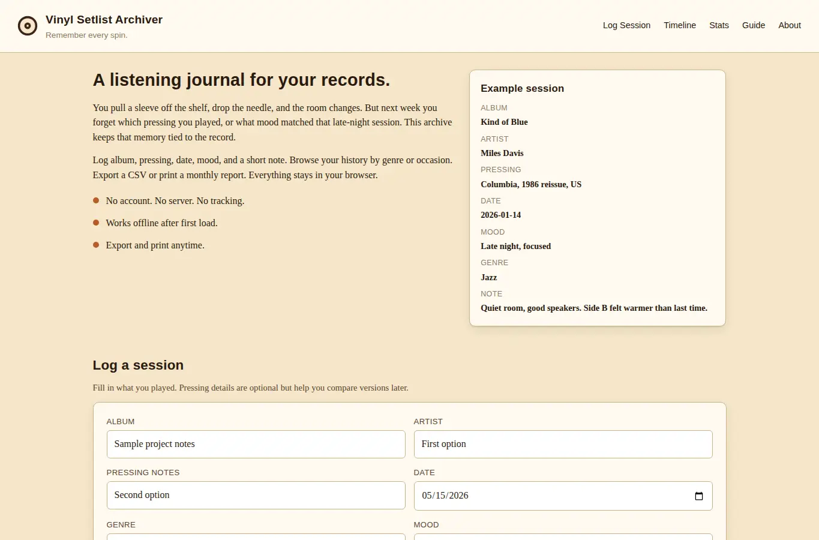Open the date picker calendar icon
Viewport: 819px width, 540px height.
point(698,496)
